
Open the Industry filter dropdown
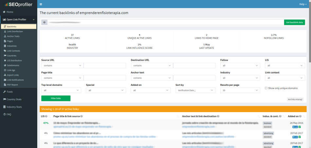click(x=240, y=78)
